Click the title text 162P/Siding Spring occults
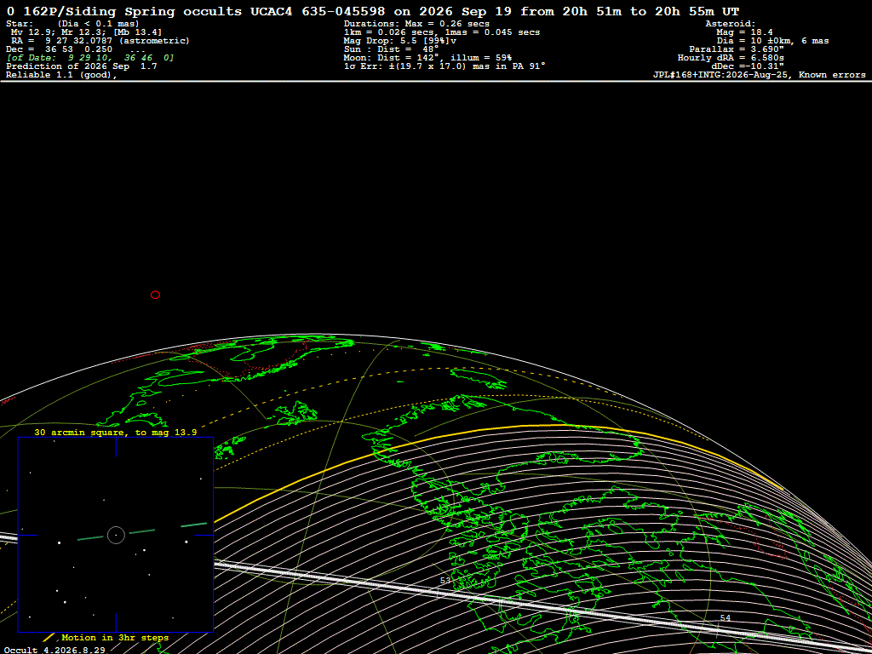 pos(132,12)
